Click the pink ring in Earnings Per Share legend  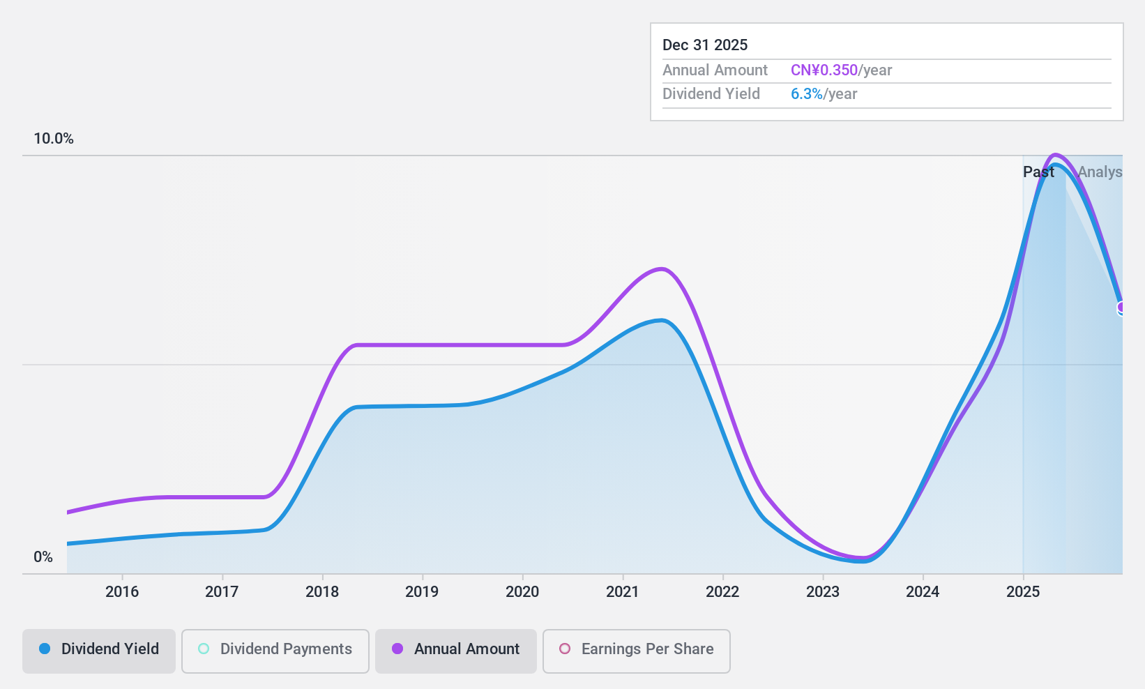[x=565, y=649]
